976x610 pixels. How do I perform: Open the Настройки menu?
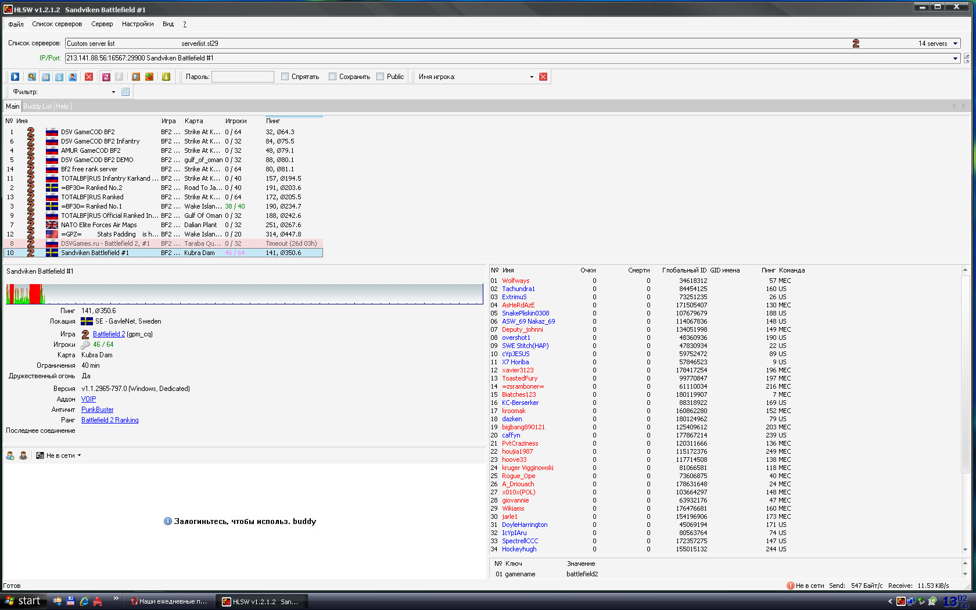(x=138, y=24)
